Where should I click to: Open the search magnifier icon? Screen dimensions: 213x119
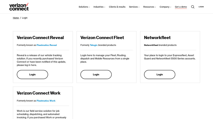pos(193,7)
